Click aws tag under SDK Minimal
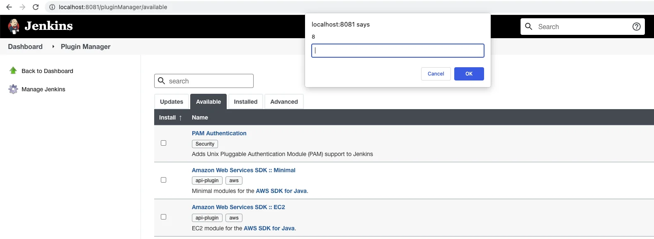This screenshot has height=239, width=654. (x=234, y=180)
